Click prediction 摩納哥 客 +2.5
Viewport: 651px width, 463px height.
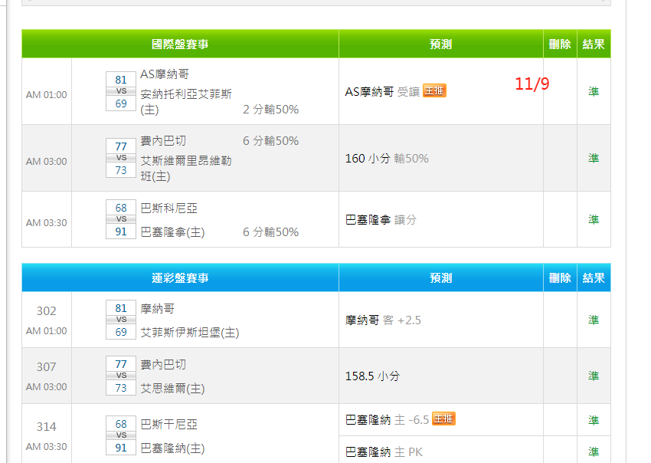[x=383, y=320]
